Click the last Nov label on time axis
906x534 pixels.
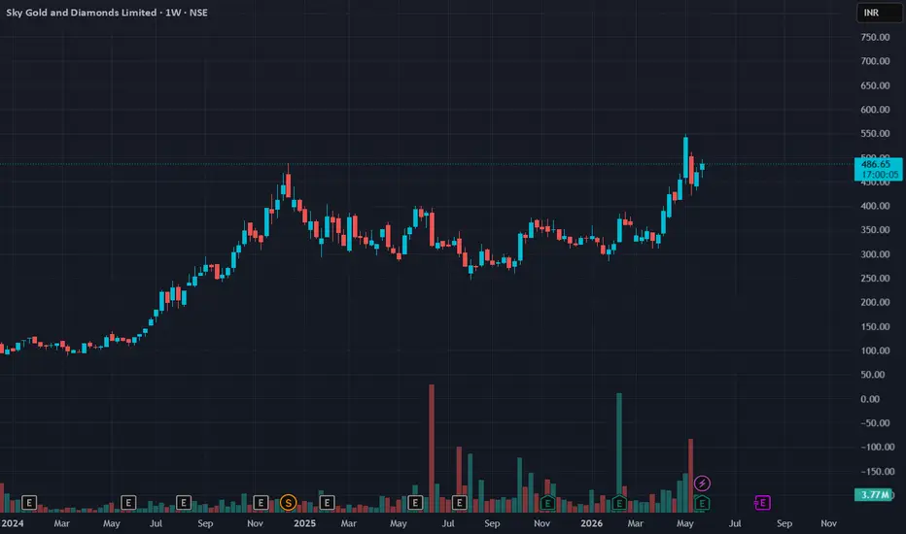pos(828,523)
